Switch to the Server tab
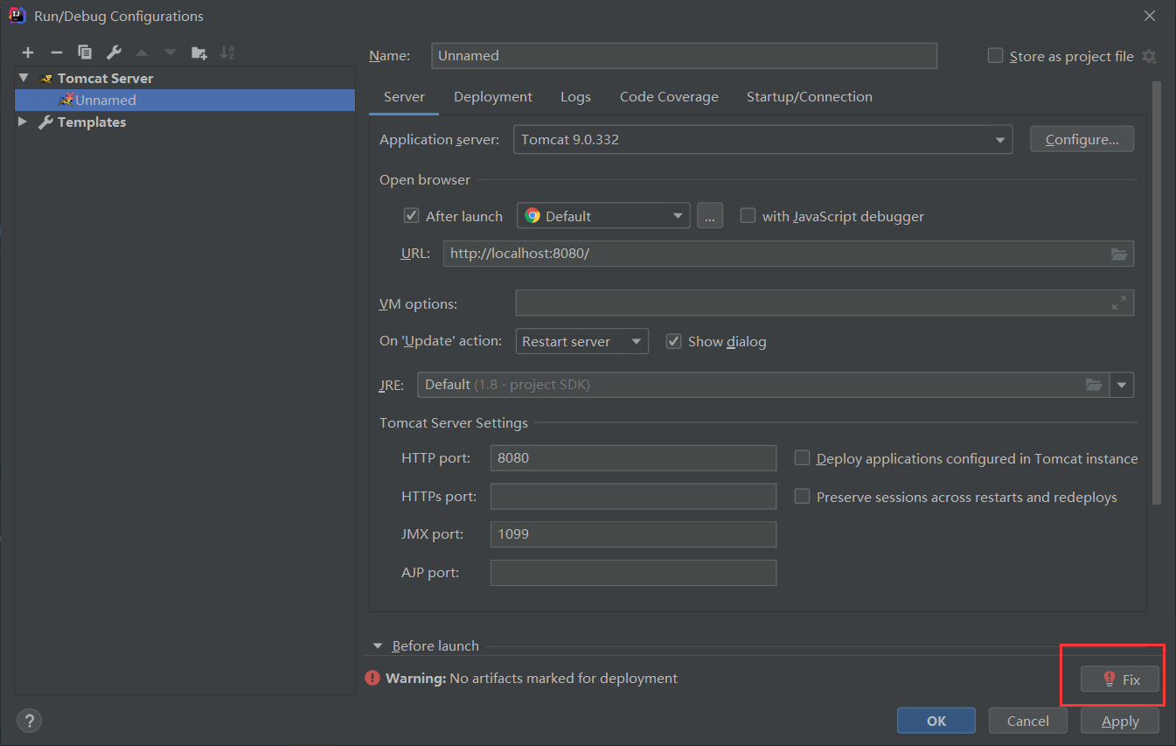 click(x=404, y=97)
